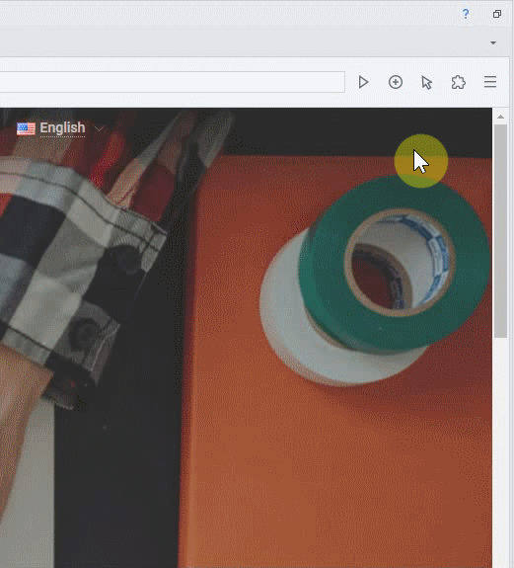
Task: Select the English language link
Action: point(62,128)
